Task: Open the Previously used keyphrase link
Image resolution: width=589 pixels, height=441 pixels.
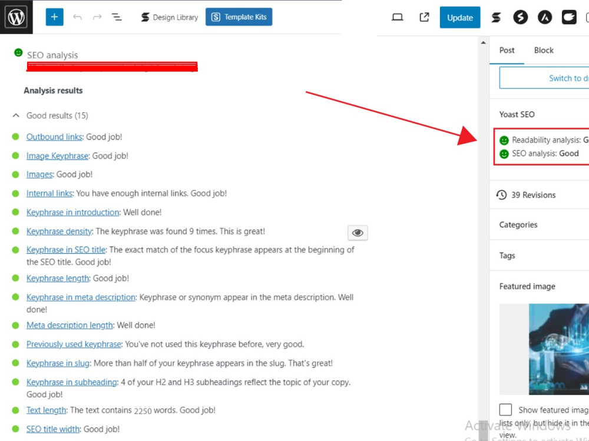Action: [74, 344]
